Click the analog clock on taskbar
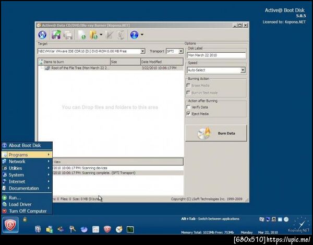313x245 pixels. coord(302,224)
